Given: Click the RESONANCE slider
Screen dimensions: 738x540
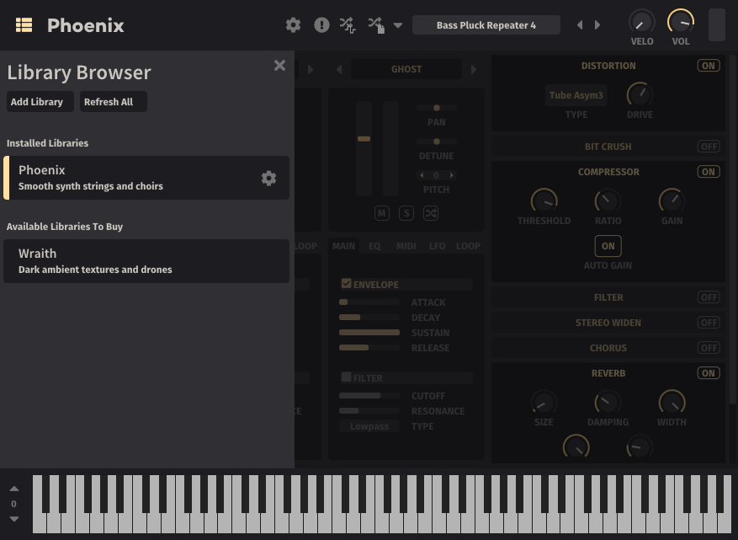Looking at the screenshot, I should coord(369,411).
